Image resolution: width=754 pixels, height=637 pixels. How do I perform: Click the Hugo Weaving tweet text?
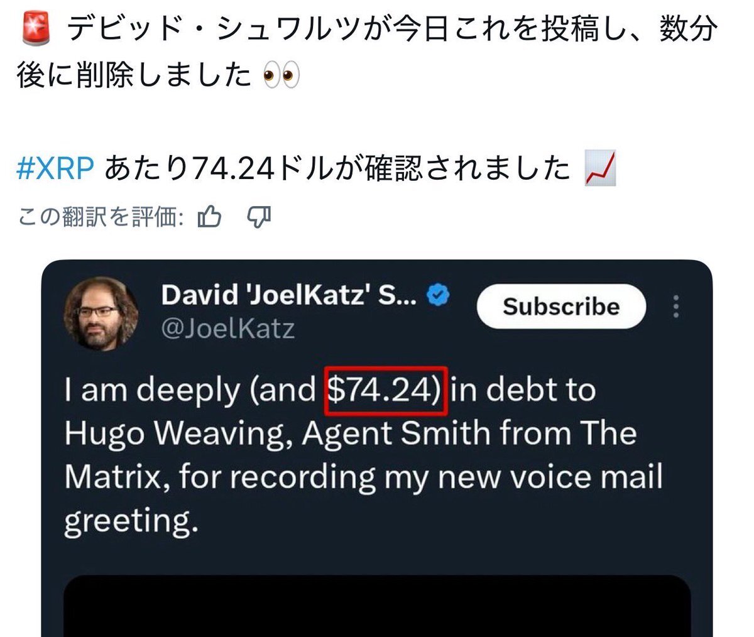363,455
